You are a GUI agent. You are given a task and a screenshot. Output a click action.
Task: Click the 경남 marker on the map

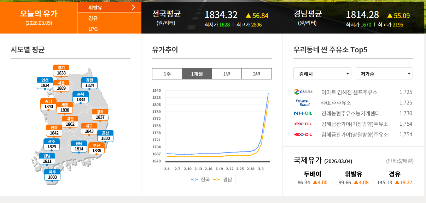pos(79,146)
